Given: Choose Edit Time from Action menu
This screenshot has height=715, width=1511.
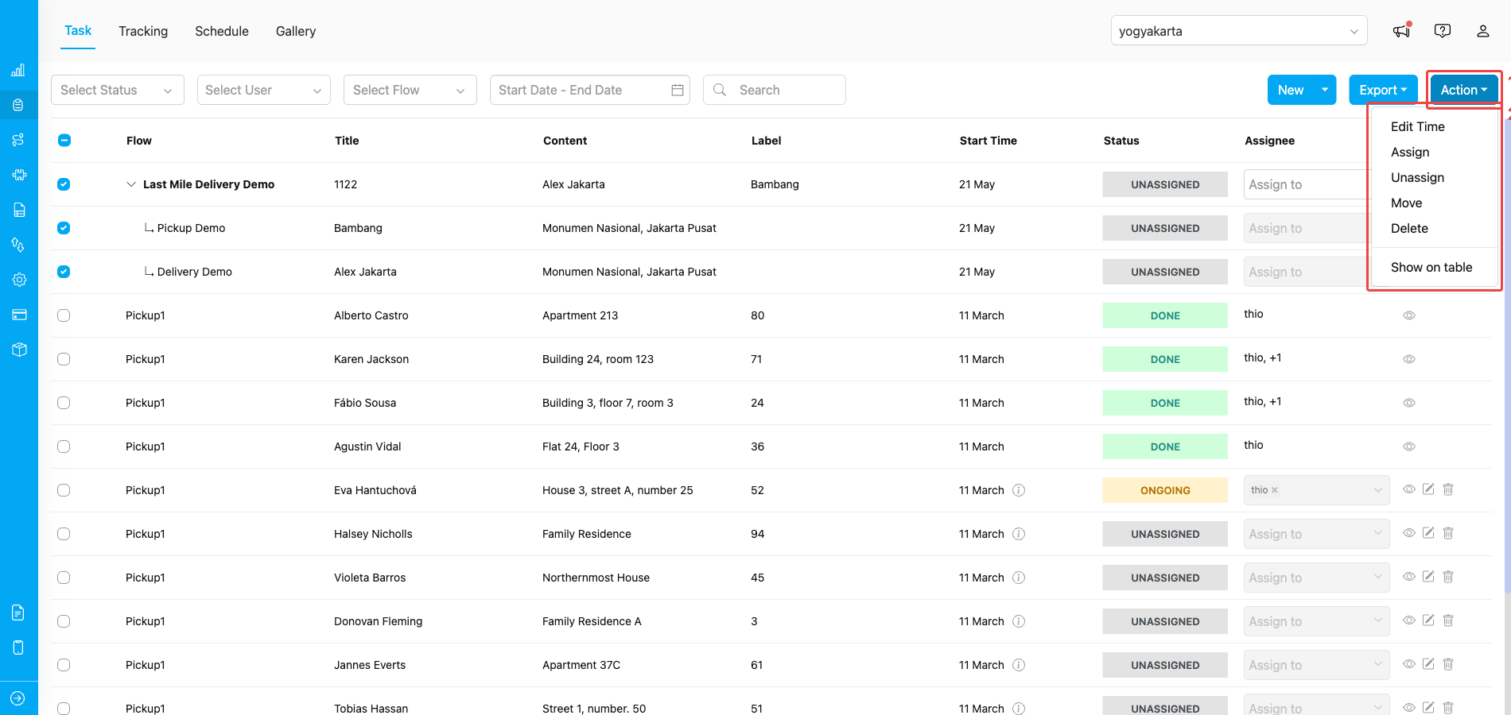Looking at the screenshot, I should tap(1417, 126).
